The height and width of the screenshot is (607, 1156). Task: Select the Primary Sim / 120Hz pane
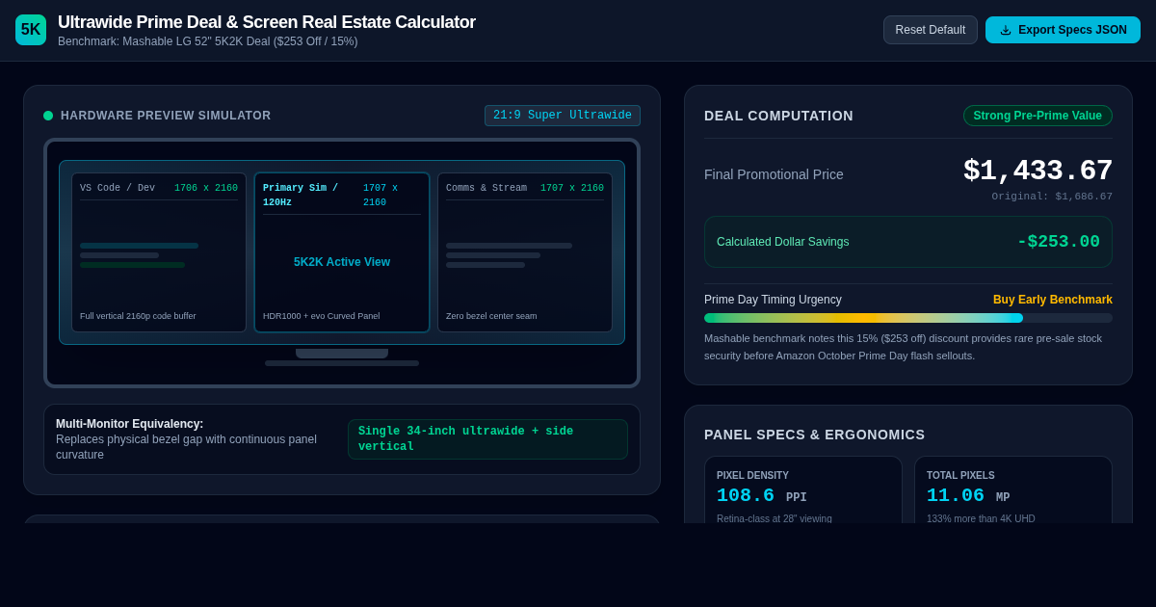point(342,252)
